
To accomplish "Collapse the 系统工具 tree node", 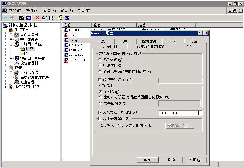I will 5,30.
